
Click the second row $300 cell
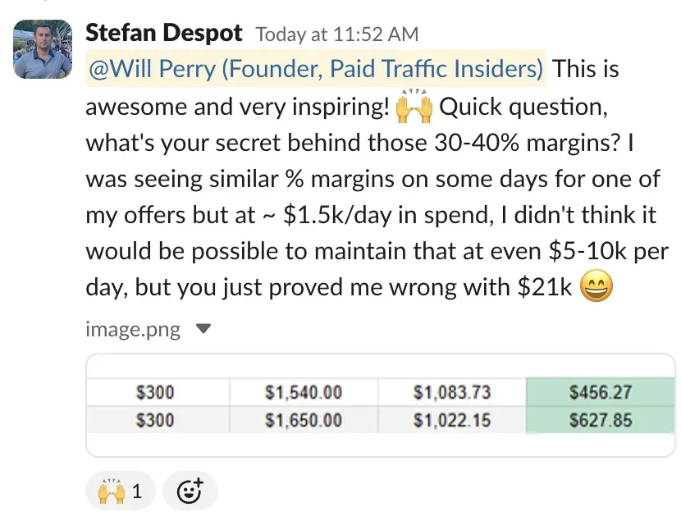tap(154, 420)
